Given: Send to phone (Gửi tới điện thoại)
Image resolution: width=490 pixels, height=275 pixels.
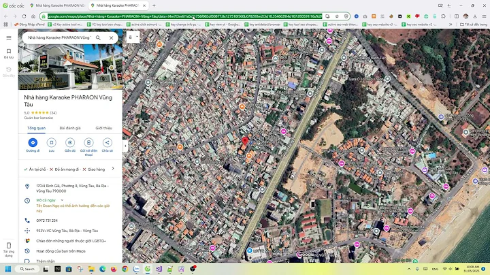Looking at the screenshot, I should (88, 147).
